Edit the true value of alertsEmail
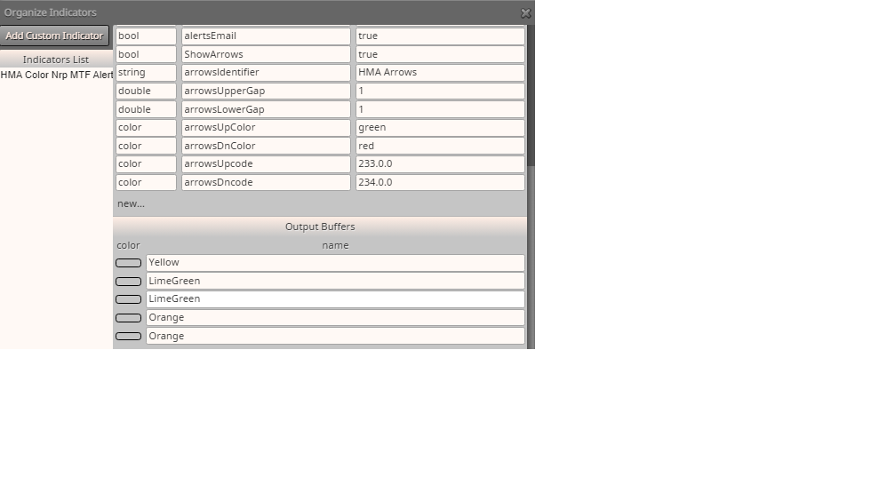This screenshot has width=895, height=493. tap(440, 36)
